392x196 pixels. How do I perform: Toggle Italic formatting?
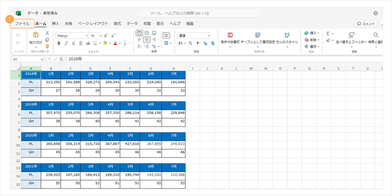(x=66, y=43)
